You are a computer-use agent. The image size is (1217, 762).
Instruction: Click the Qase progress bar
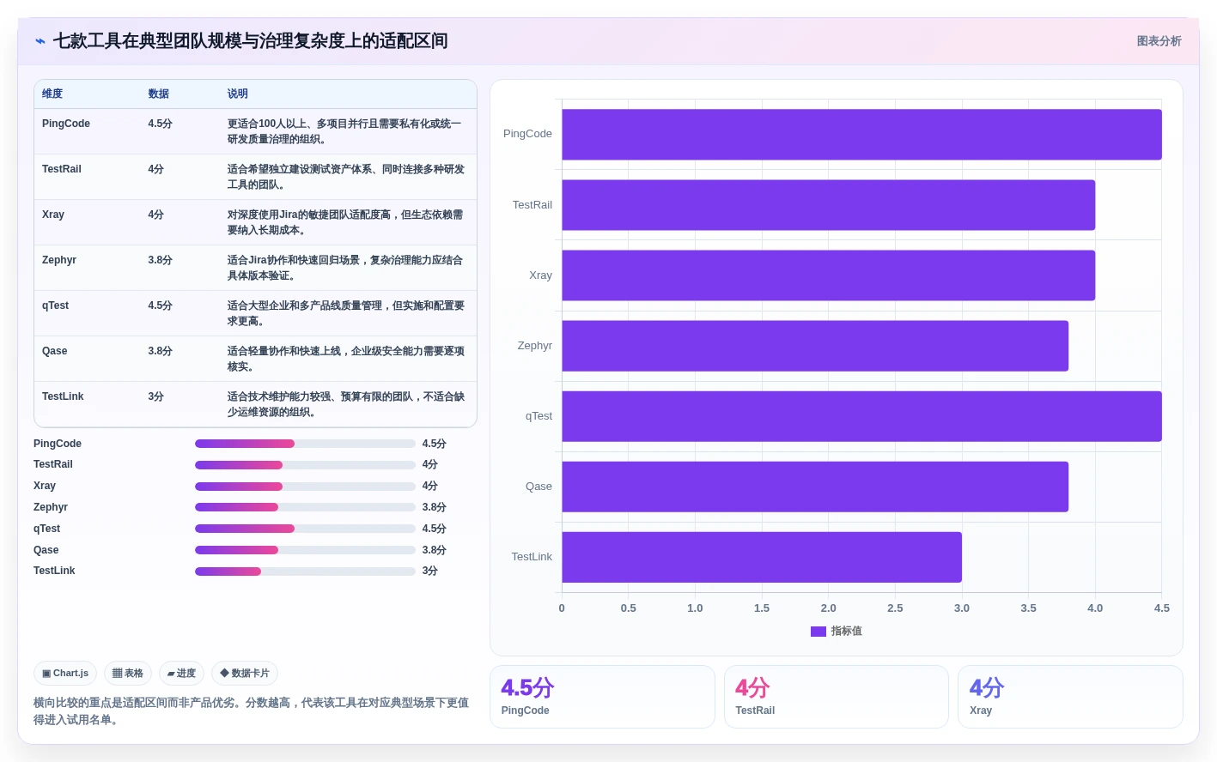tap(305, 550)
